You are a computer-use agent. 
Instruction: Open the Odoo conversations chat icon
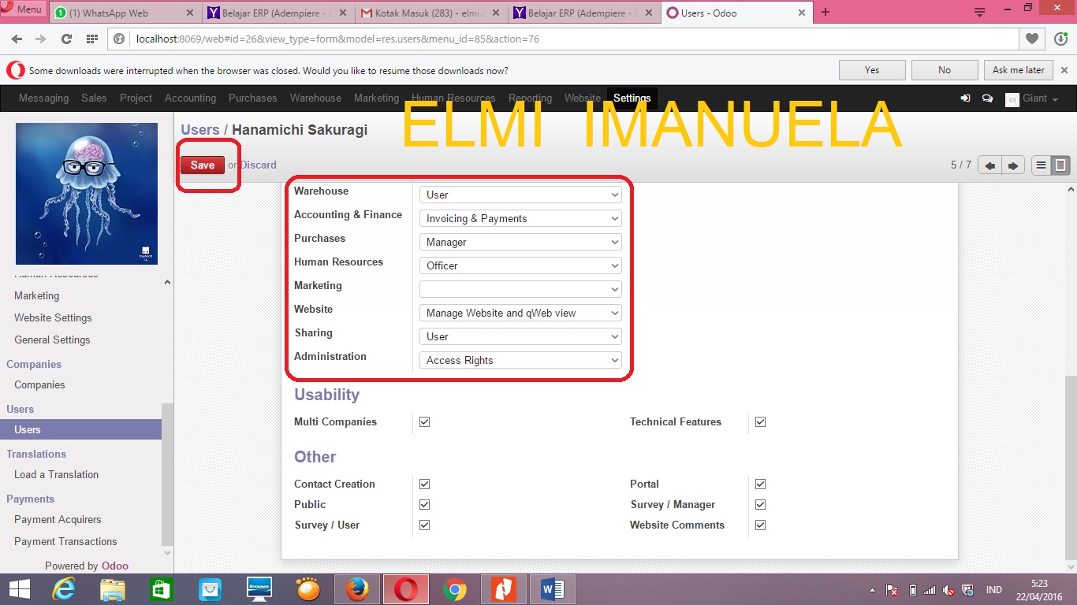point(987,98)
